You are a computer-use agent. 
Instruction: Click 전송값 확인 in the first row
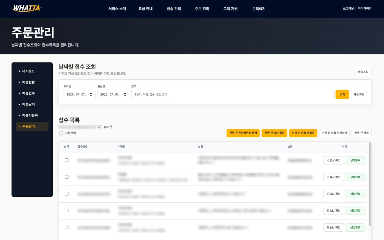tap(333, 160)
